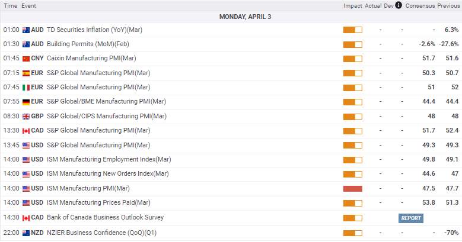Open Building Permits (MoM)(Feb) event
This screenshot has width=462, height=242.
pyautogui.click(x=88, y=44)
